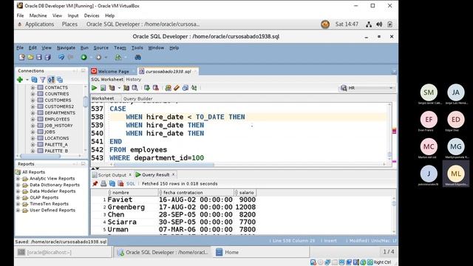473x266 pixels.
Task: Click the Autotrace icon in worksheet toolbar
Action: click(135, 88)
